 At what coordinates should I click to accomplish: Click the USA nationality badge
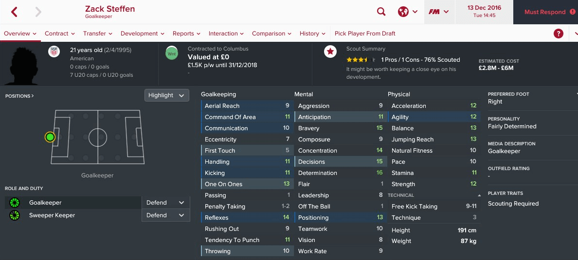[54, 52]
